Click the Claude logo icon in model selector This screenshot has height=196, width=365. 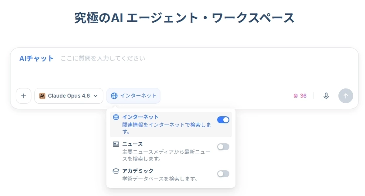coord(42,96)
